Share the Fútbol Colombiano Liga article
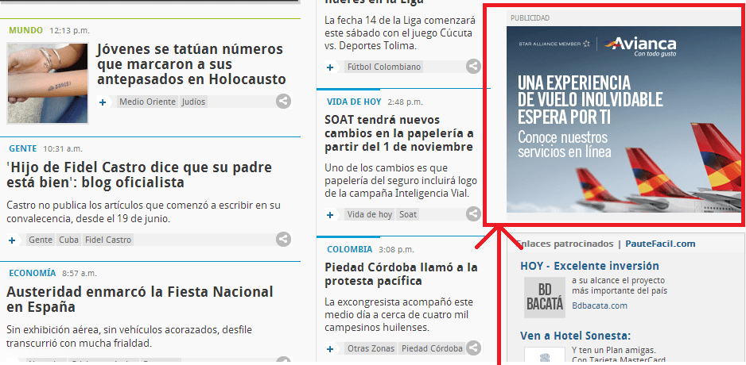Viewport: 746px width, 365px height. click(473, 67)
